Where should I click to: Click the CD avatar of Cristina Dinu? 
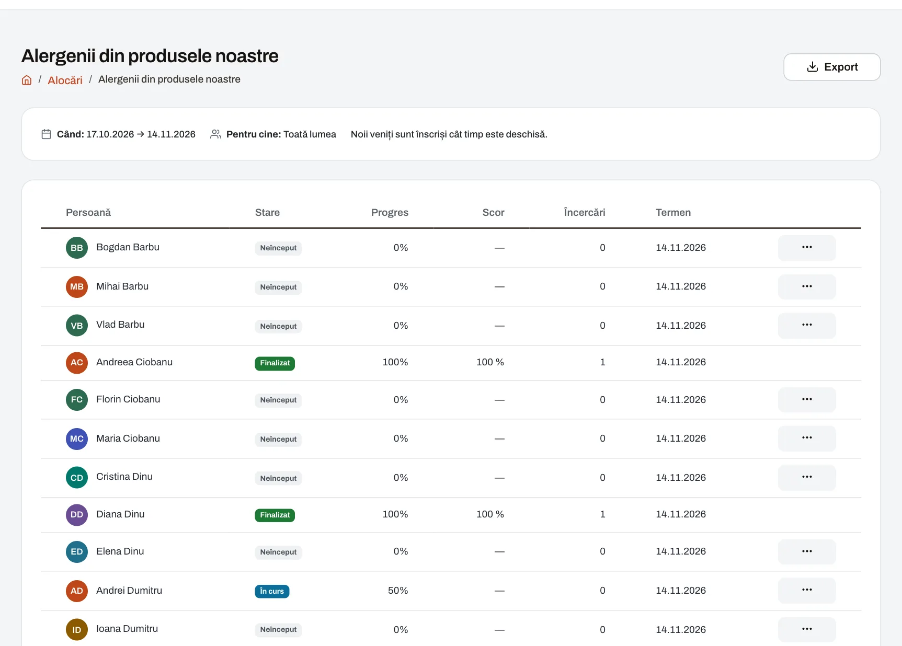[x=77, y=478]
